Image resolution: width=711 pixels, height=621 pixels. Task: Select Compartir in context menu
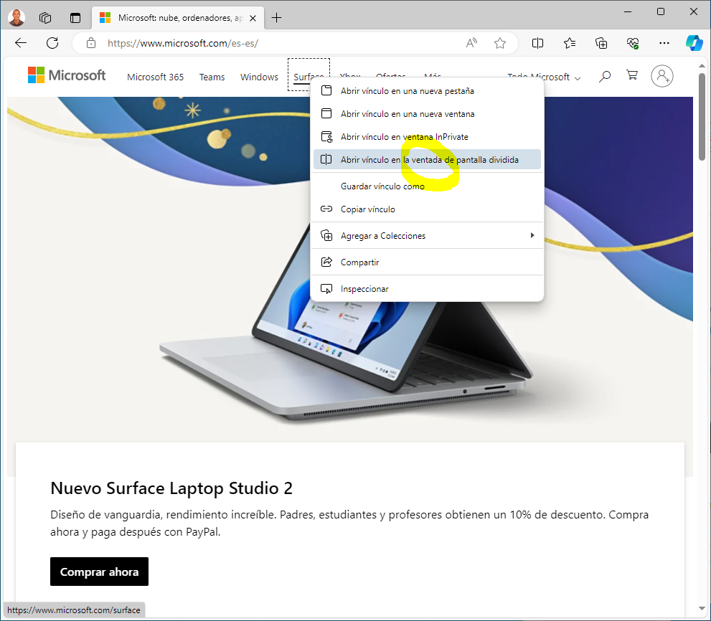427,262
